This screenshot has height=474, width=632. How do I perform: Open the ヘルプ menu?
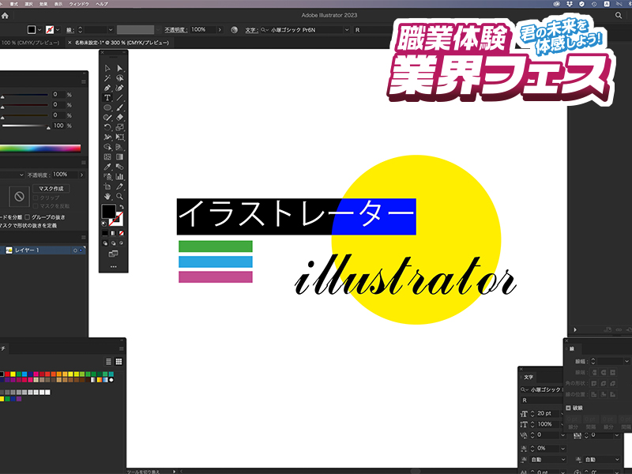coord(102,4)
